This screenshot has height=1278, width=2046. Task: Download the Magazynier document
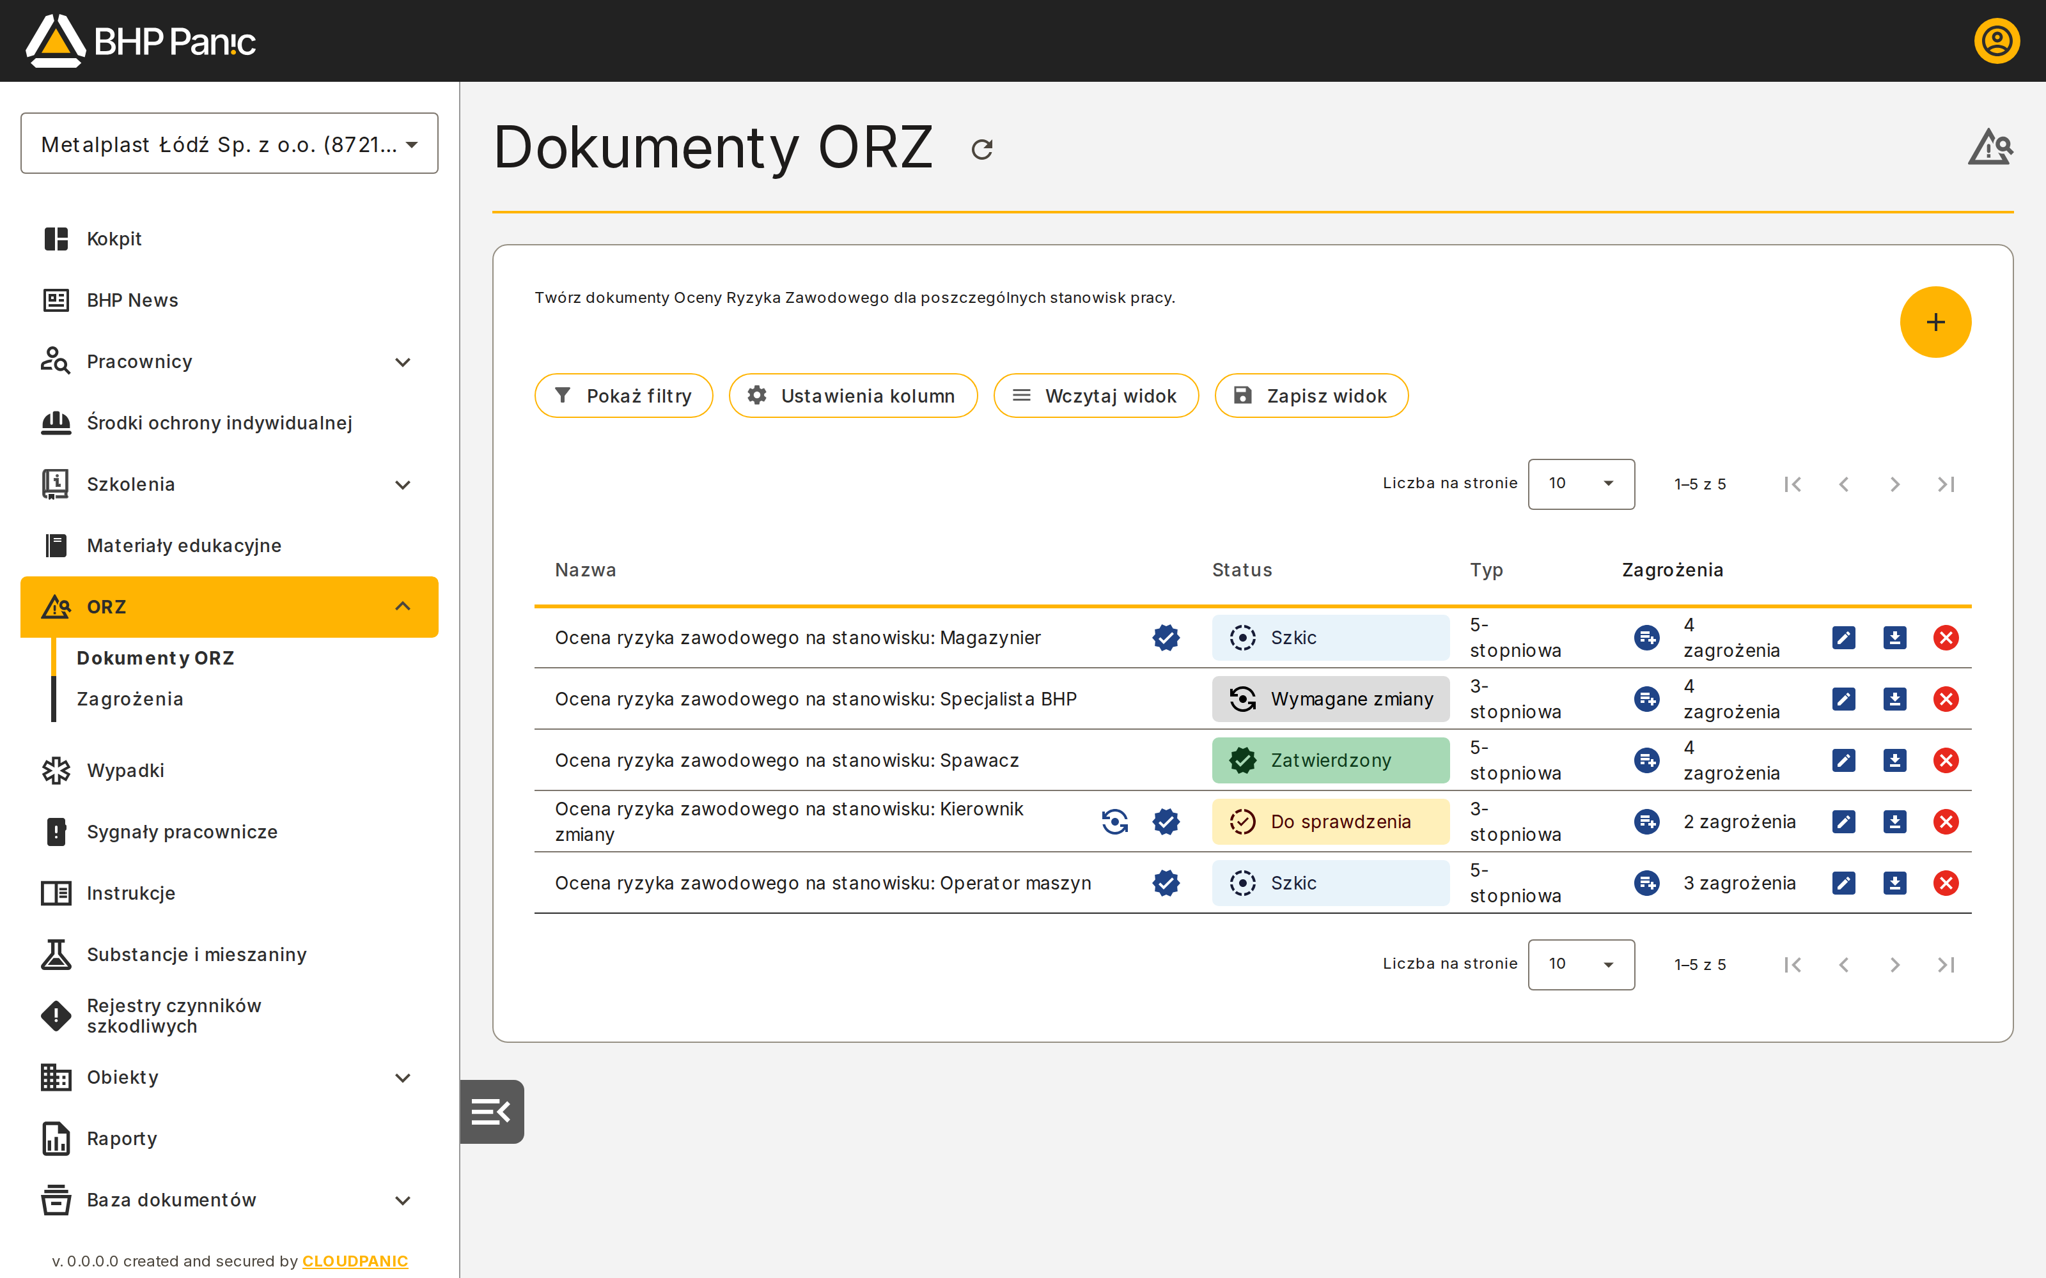point(1894,637)
